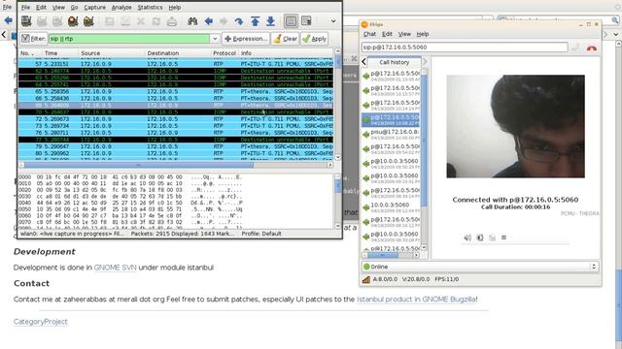Clear the display filter
The width and height of the screenshot is (622, 349).
coord(286,39)
